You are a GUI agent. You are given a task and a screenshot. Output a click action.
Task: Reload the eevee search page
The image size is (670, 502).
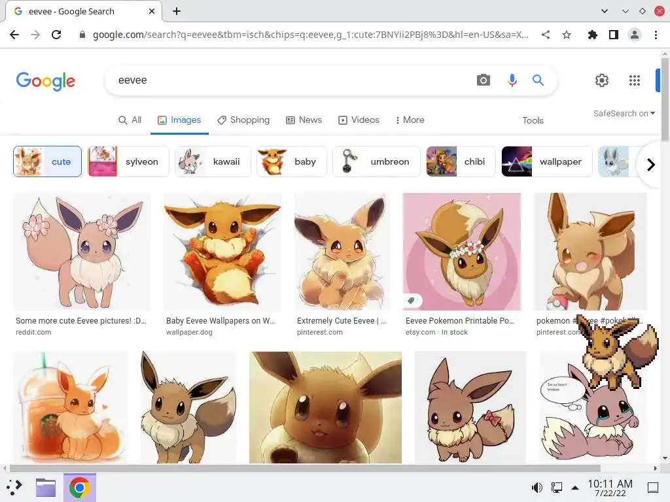point(56,35)
